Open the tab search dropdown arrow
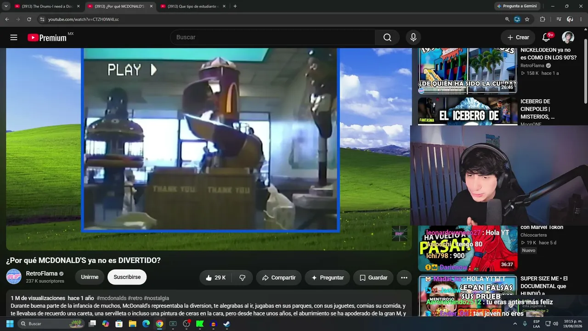Viewport: 588px width, 331px height. (x=6, y=6)
